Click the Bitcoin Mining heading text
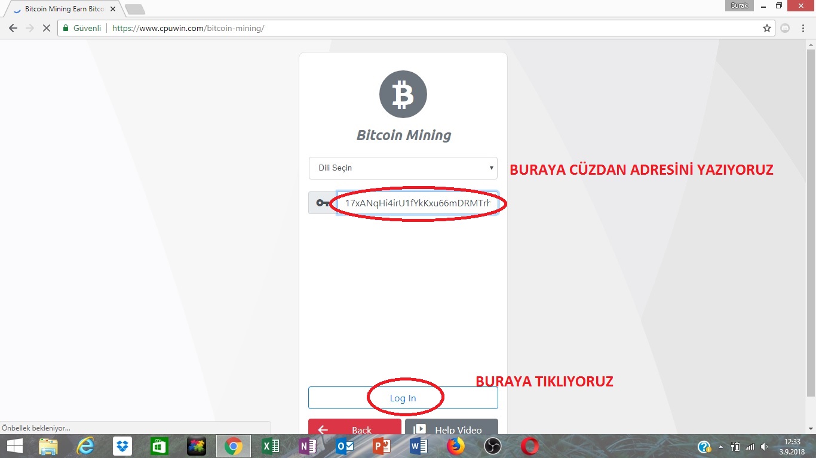This screenshot has width=816, height=458. click(404, 135)
